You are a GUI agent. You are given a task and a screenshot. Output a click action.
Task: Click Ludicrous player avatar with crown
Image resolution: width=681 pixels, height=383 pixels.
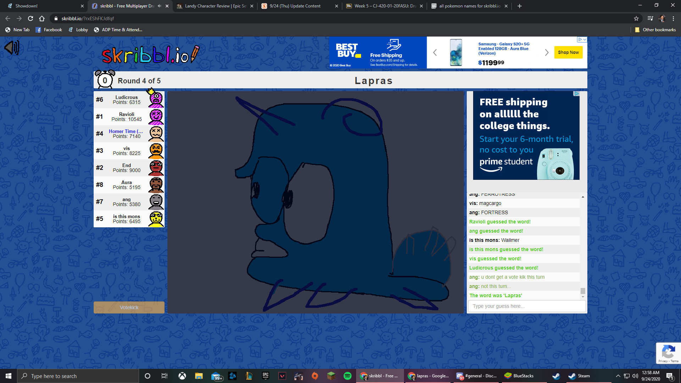pos(156,99)
